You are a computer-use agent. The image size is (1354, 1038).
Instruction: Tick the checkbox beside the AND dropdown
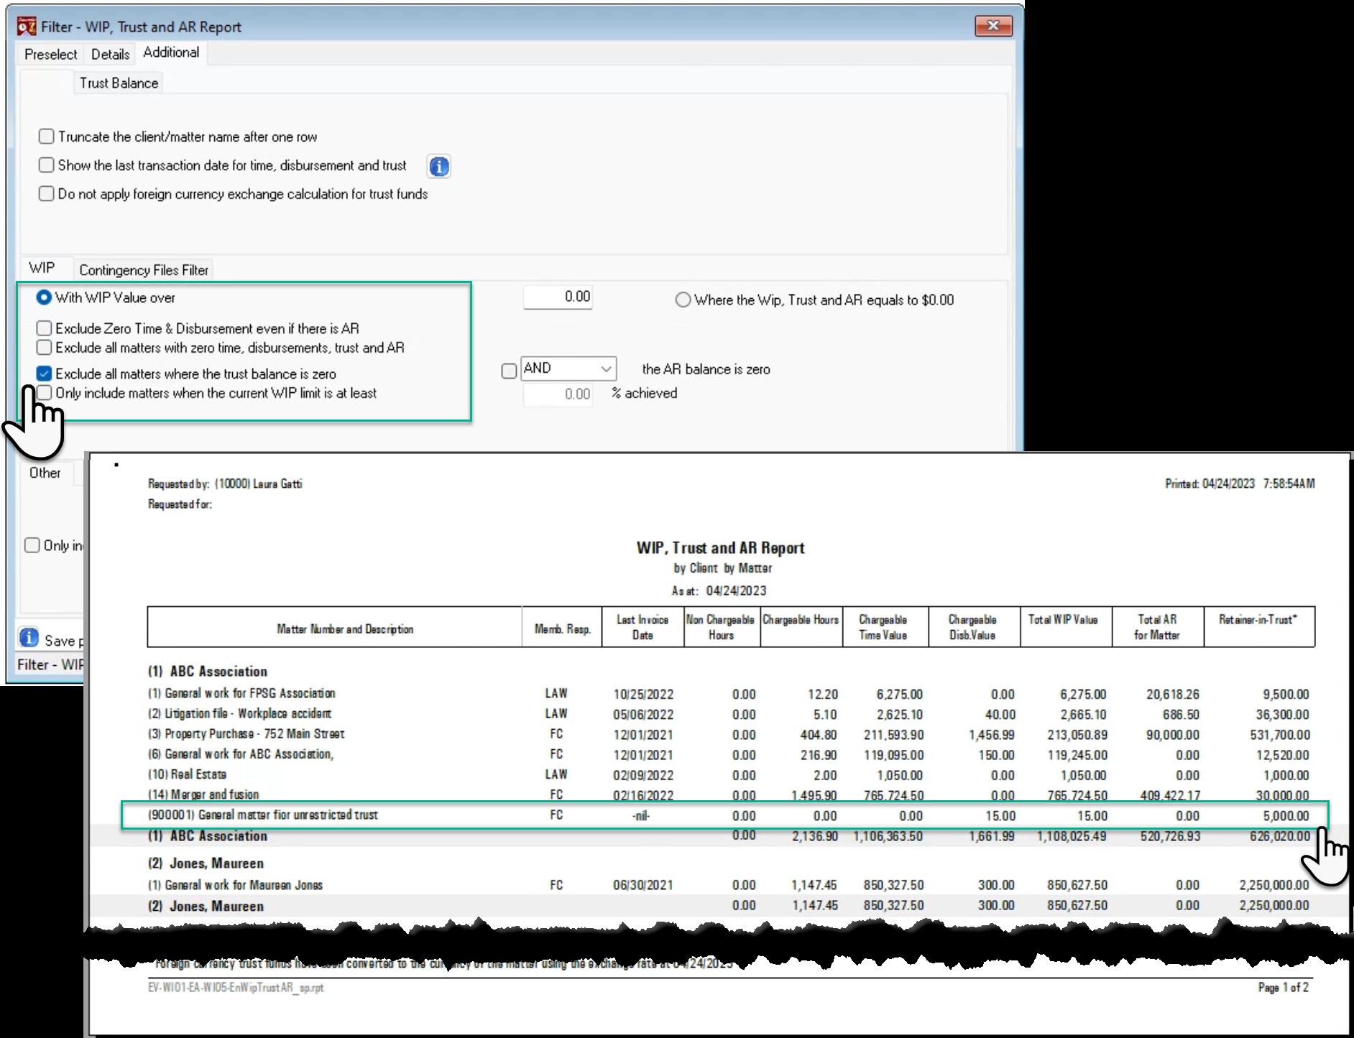[509, 371]
